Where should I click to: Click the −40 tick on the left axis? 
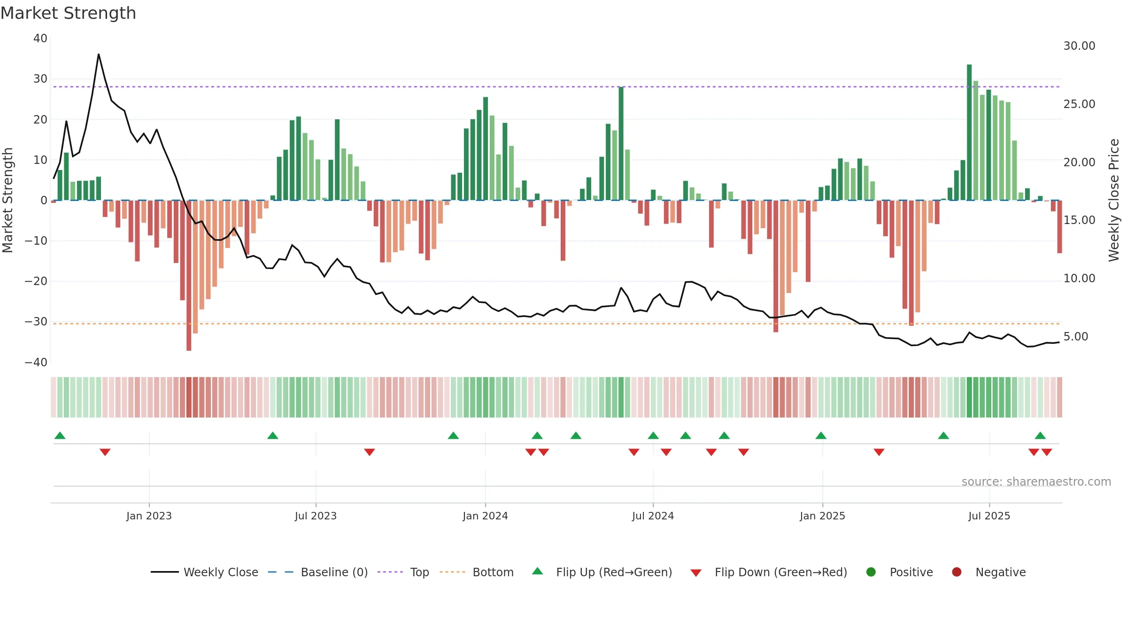(36, 363)
